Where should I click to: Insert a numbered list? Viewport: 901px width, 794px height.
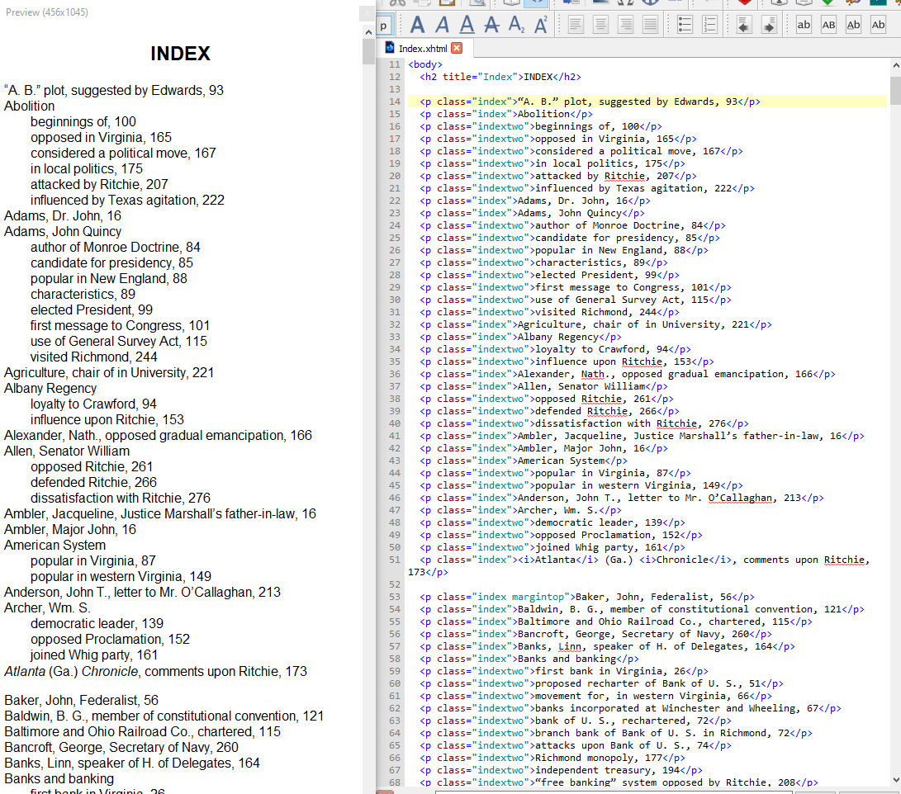pyautogui.click(x=709, y=25)
